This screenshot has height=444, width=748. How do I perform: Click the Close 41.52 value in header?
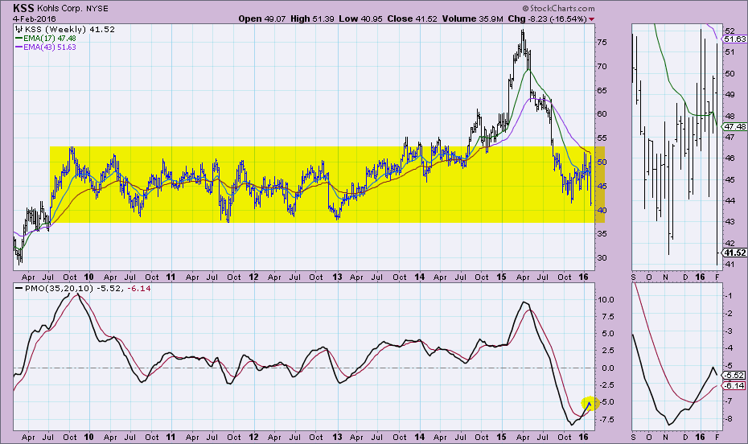click(x=412, y=18)
